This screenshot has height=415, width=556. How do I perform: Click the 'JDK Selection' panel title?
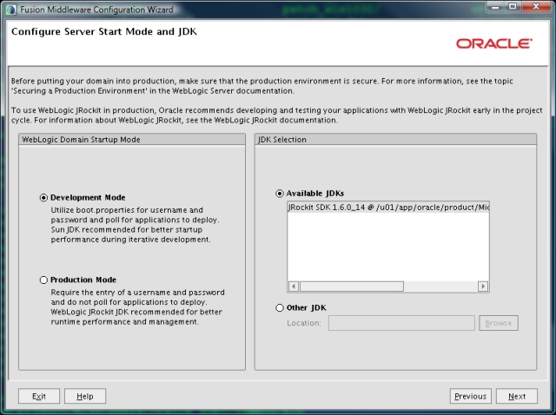coord(282,140)
